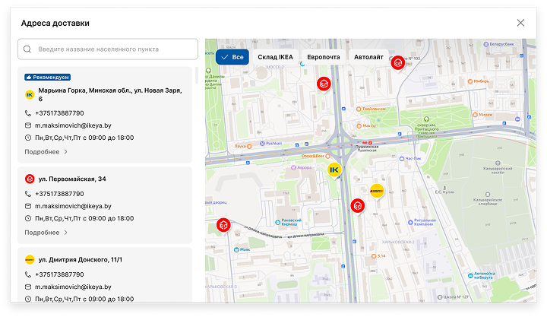Click the yellow IK map marker
547x317 pixels.
point(334,170)
